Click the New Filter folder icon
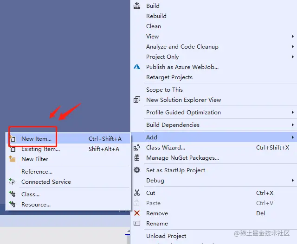Image resolution: width=297 pixels, height=244 pixels. point(13,159)
